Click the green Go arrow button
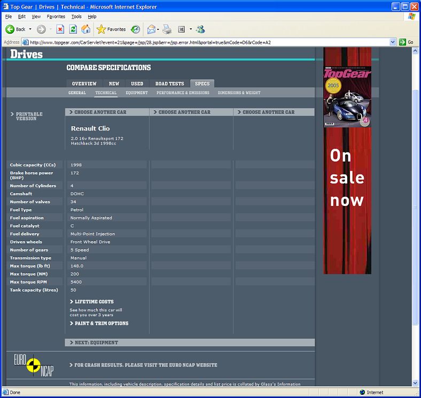Screen dimensions: 421x398 [402, 42]
